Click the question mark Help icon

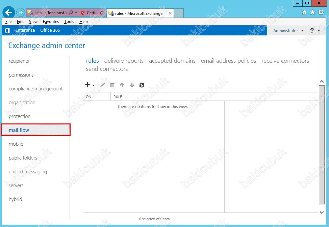[x=312, y=31]
